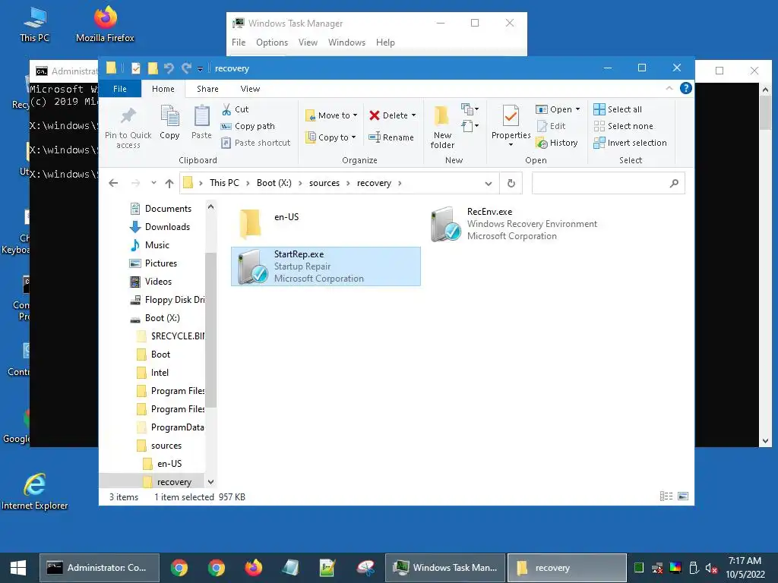Go Back with the left arrow
The image size is (778, 583).
pos(113,183)
